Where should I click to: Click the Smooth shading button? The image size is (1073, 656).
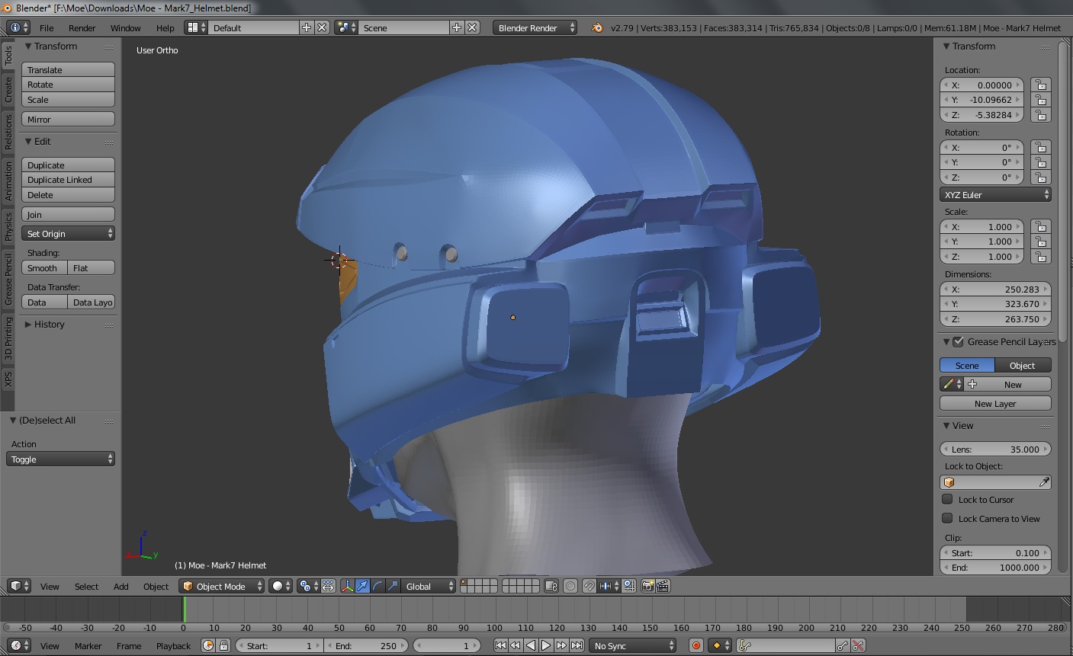(44, 268)
